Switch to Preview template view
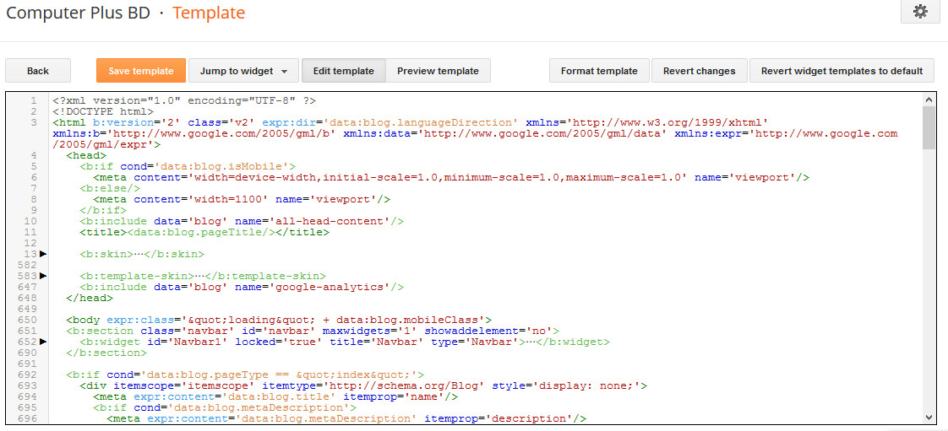Viewport: 948px width, 431px height. (x=438, y=71)
